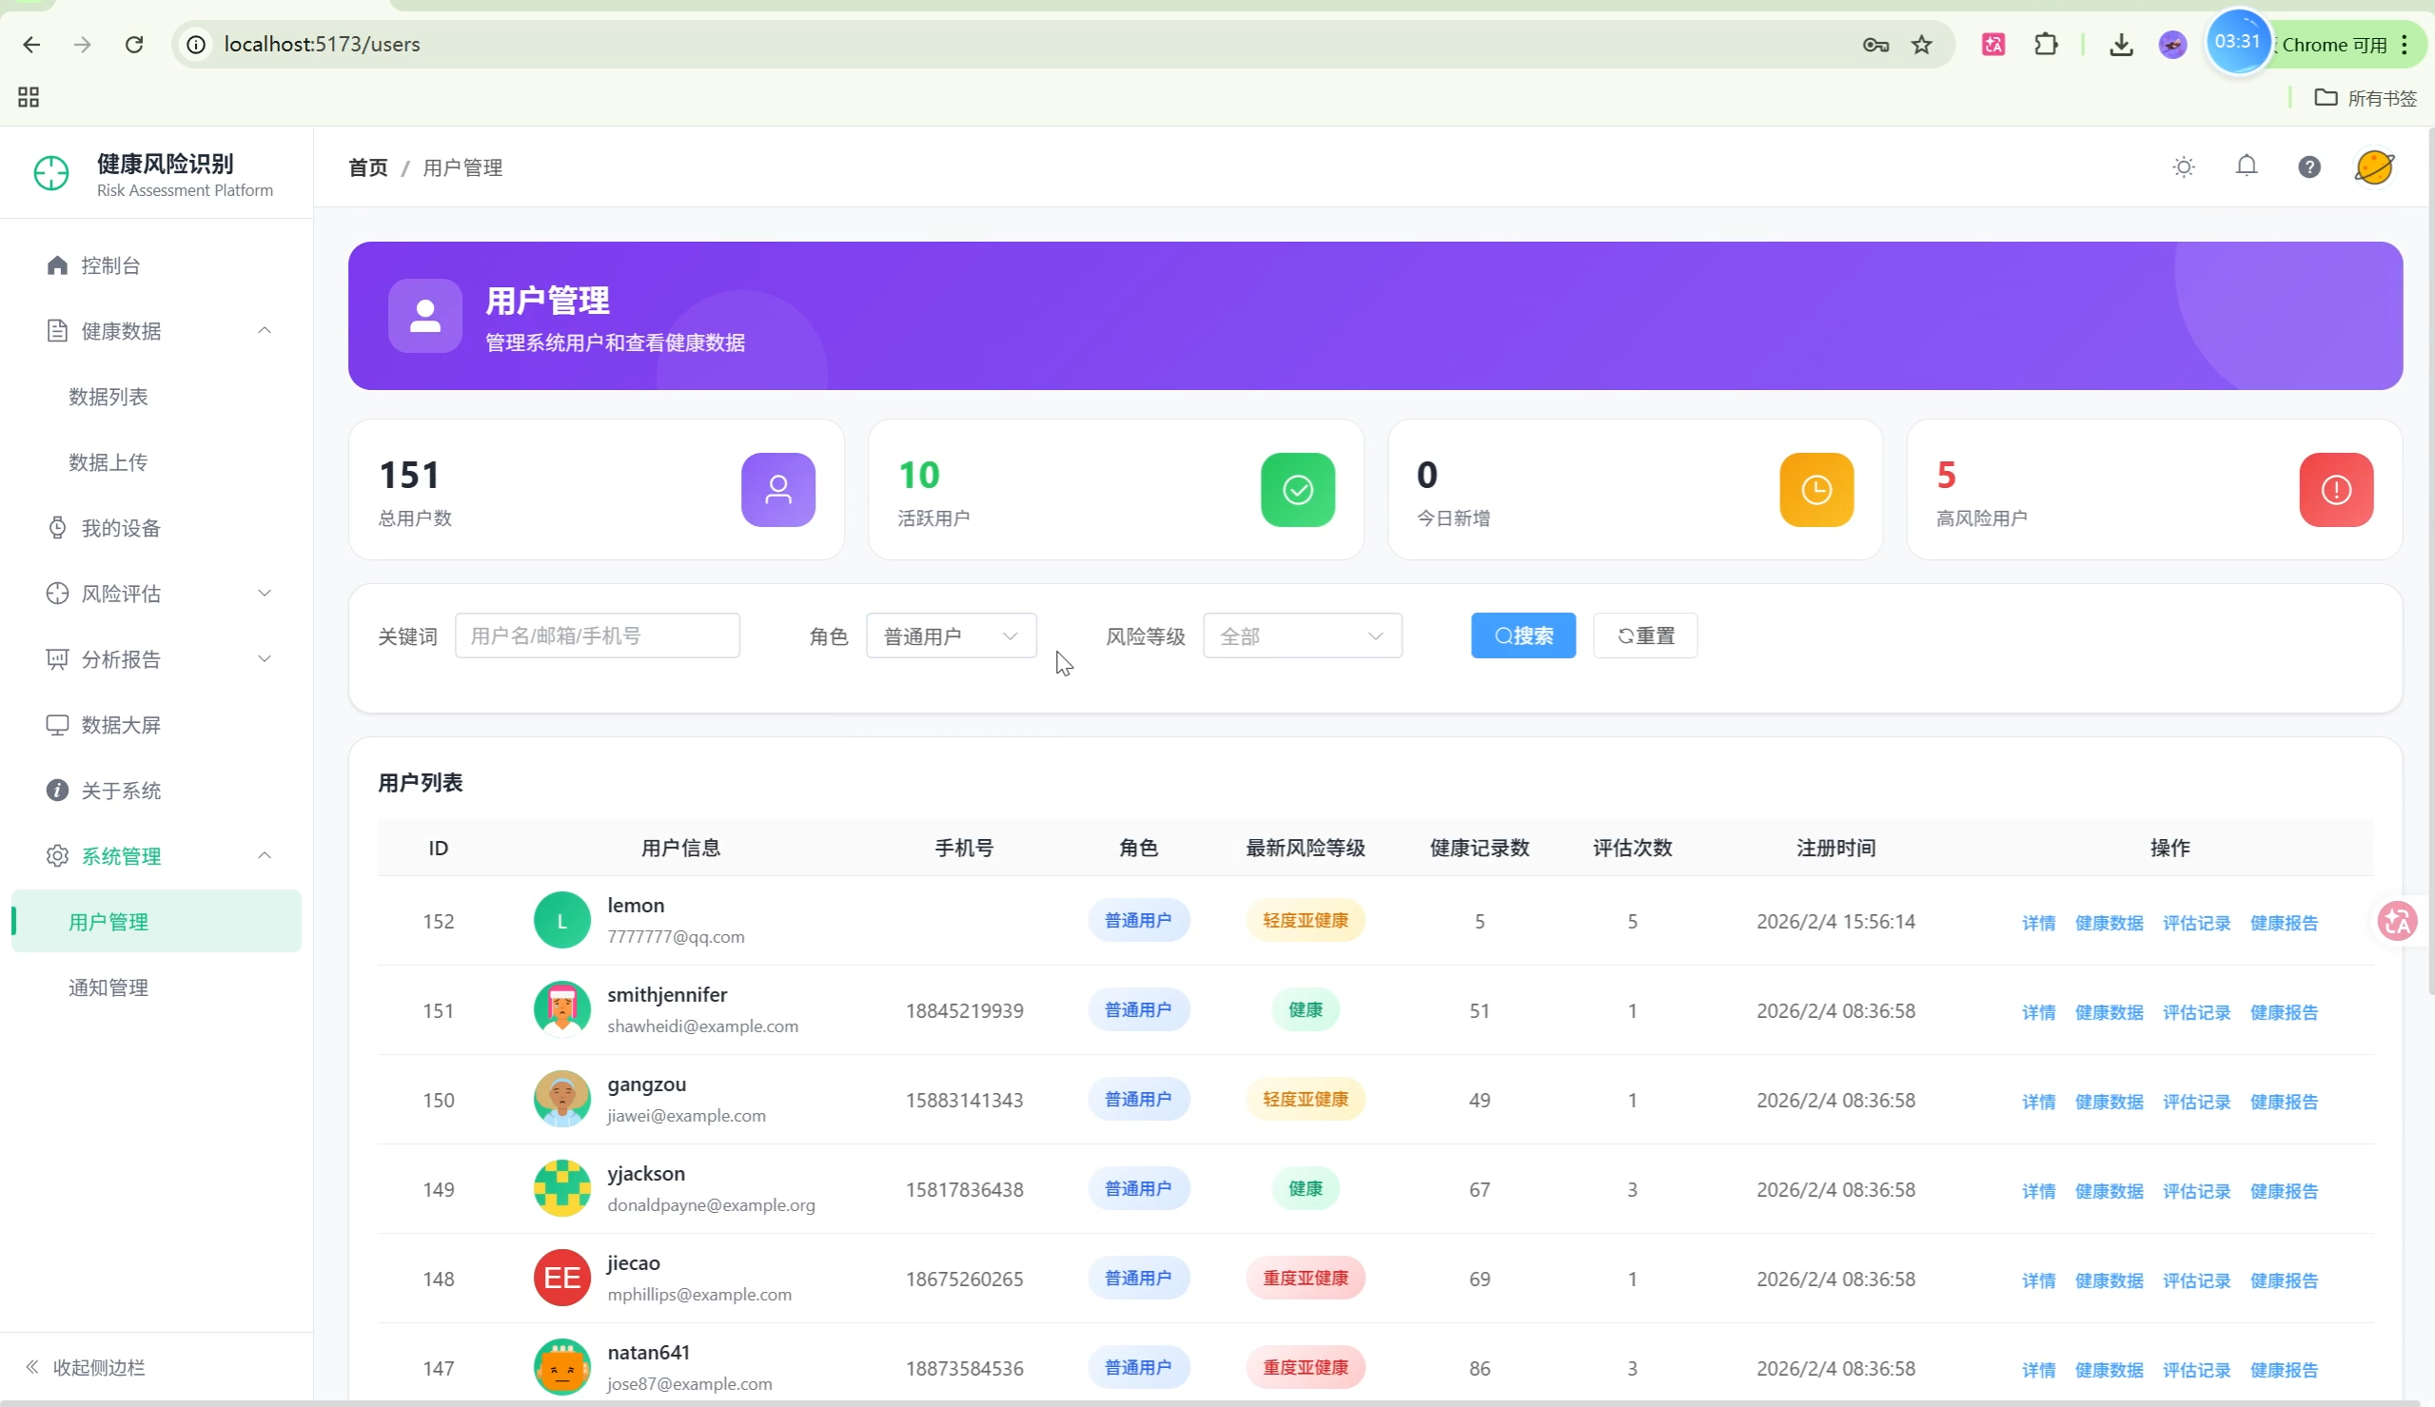Open 健康报告 link for user lemon
The width and height of the screenshot is (2435, 1407).
tap(2284, 923)
